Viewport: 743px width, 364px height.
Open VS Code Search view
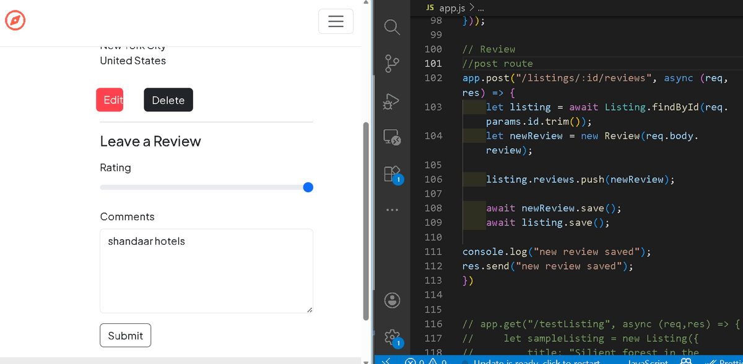click(392, 27)
